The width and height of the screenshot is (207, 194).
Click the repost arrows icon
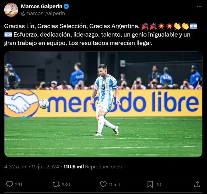(x=56, y=184)
